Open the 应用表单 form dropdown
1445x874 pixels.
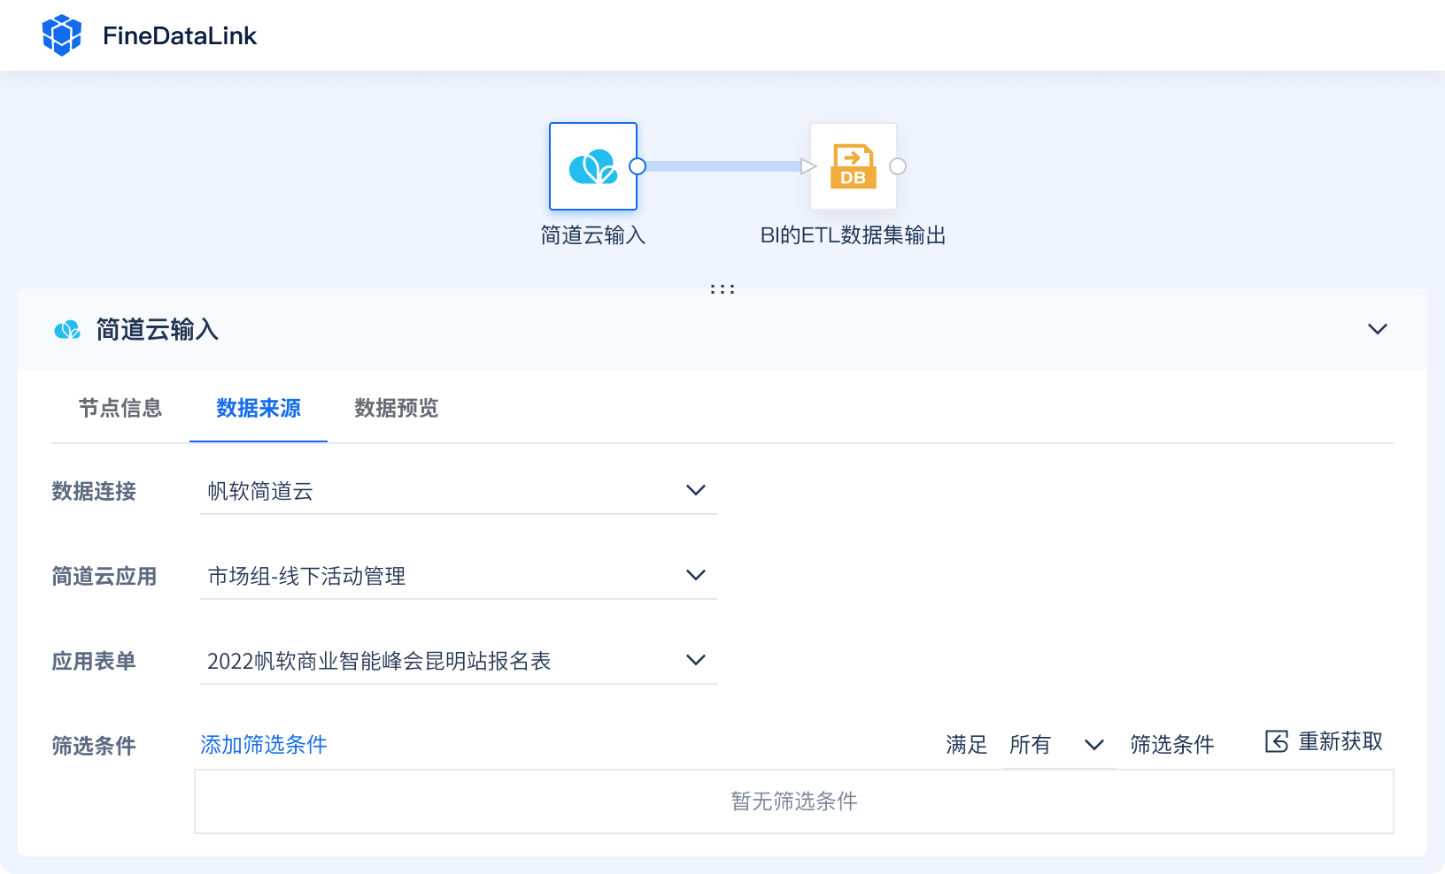tap(695, 660)
